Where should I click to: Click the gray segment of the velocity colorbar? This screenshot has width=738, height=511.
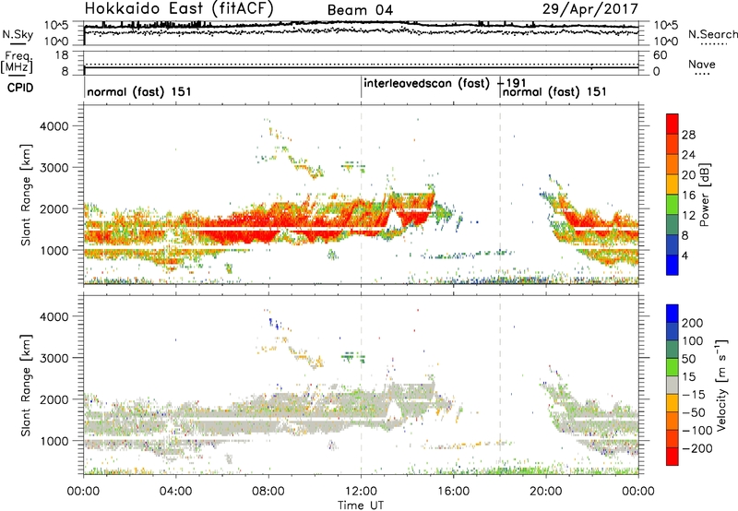pyautogui.click(x=673, y=385)
